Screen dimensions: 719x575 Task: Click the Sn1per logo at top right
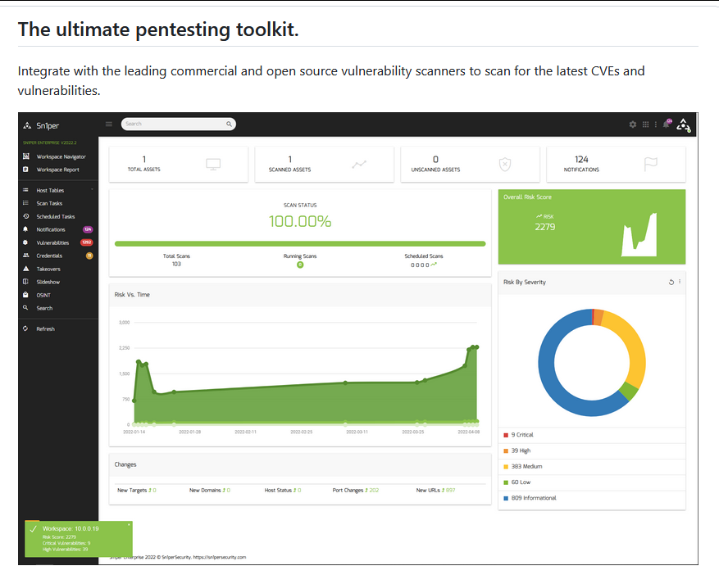(x=685, y=125)
